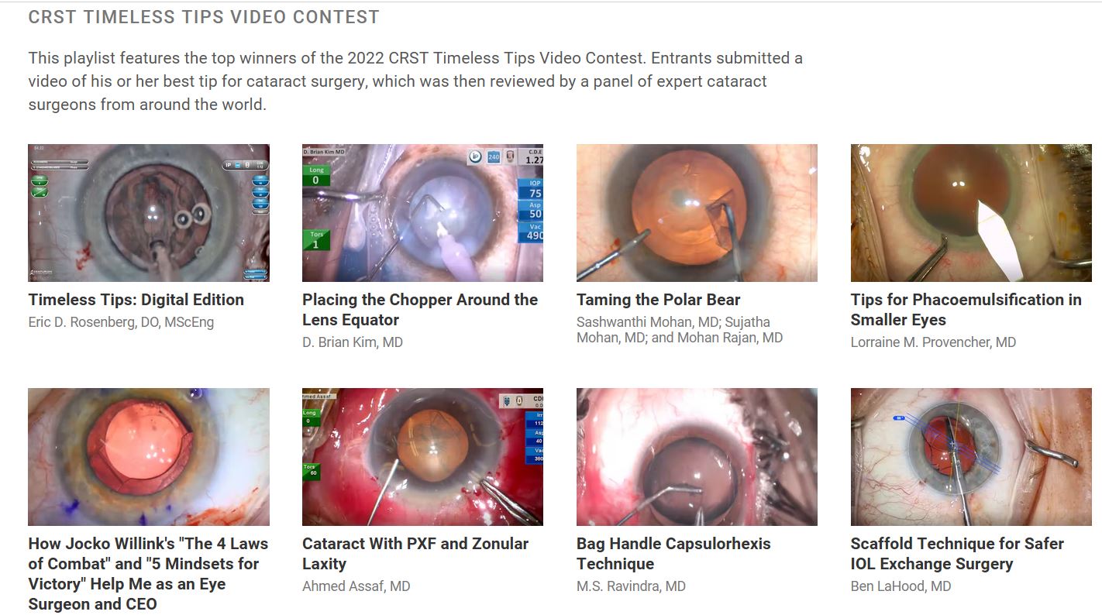Open the Jocko Willink video thumbnail
1102x615 pixels.
(149, 457)
